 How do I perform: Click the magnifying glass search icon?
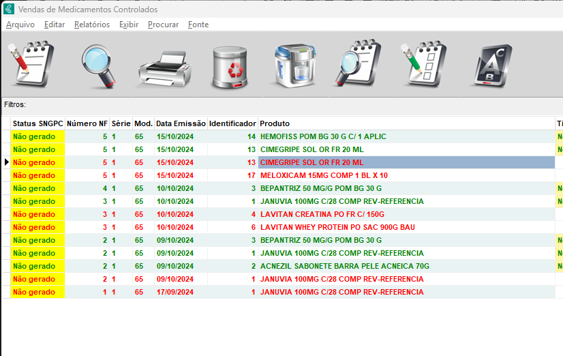click(99, 66)
